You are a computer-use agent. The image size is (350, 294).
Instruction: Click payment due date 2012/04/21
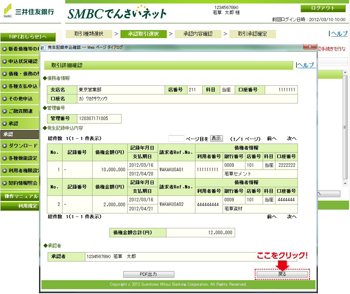tap(141, 209)
